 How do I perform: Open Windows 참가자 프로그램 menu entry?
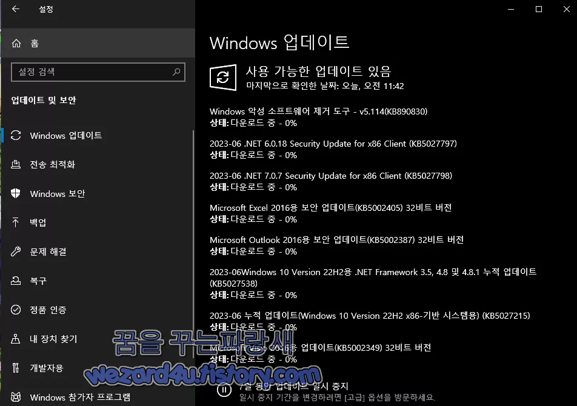pos(97,397)
